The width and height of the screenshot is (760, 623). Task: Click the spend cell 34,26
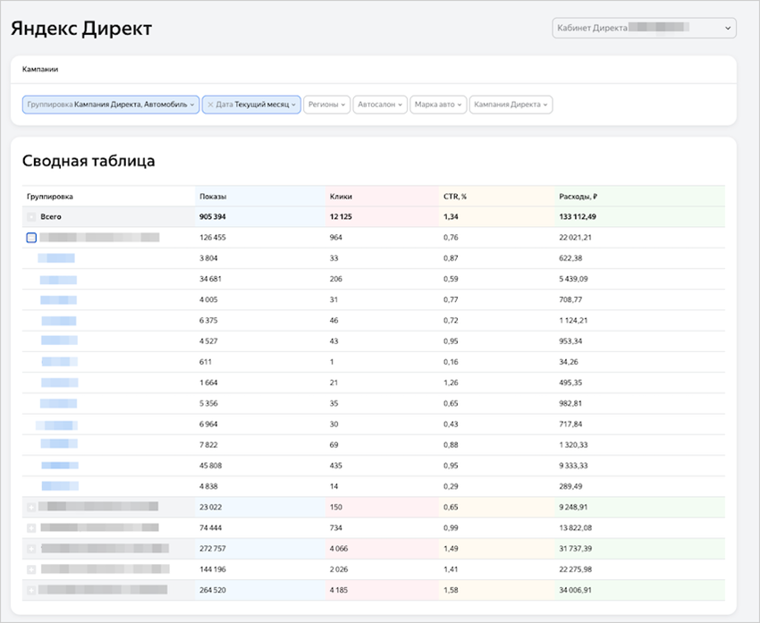569,362
